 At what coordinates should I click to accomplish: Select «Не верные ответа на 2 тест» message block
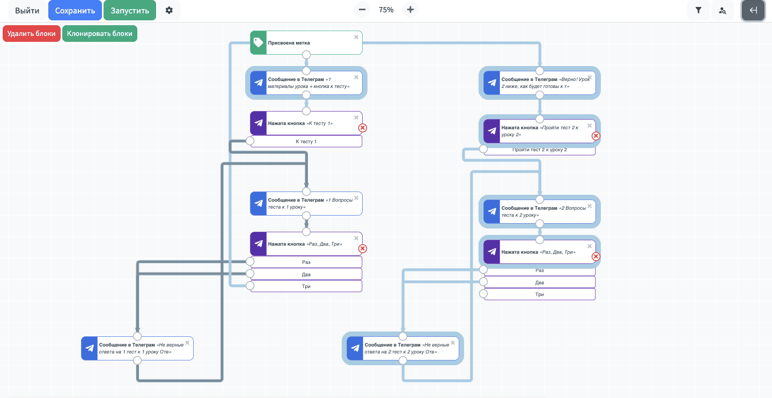408,349
